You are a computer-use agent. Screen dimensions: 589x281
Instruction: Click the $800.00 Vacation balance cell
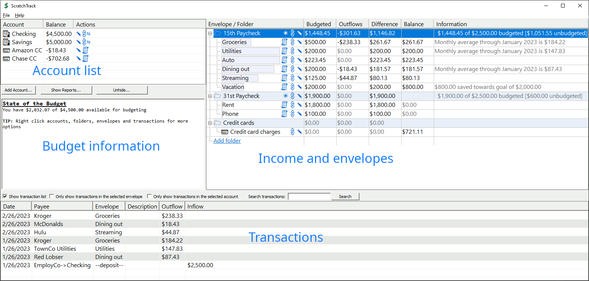click(413, 87)
